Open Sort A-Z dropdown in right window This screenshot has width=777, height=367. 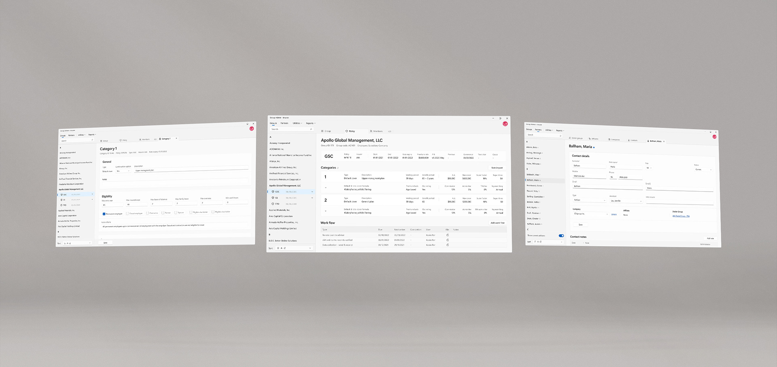point(548,242)
